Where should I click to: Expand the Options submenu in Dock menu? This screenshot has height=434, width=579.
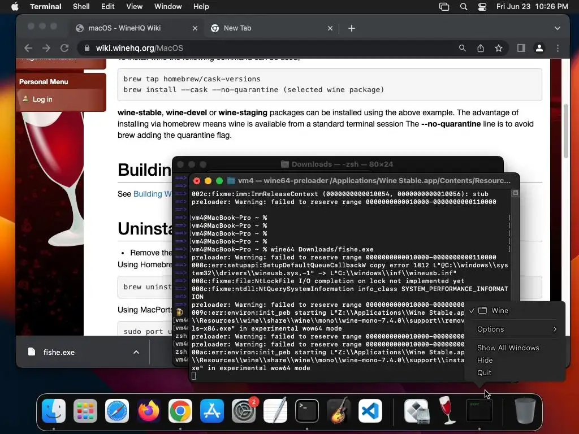515,329
